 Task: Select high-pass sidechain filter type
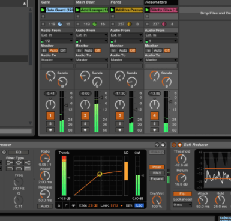28,169
